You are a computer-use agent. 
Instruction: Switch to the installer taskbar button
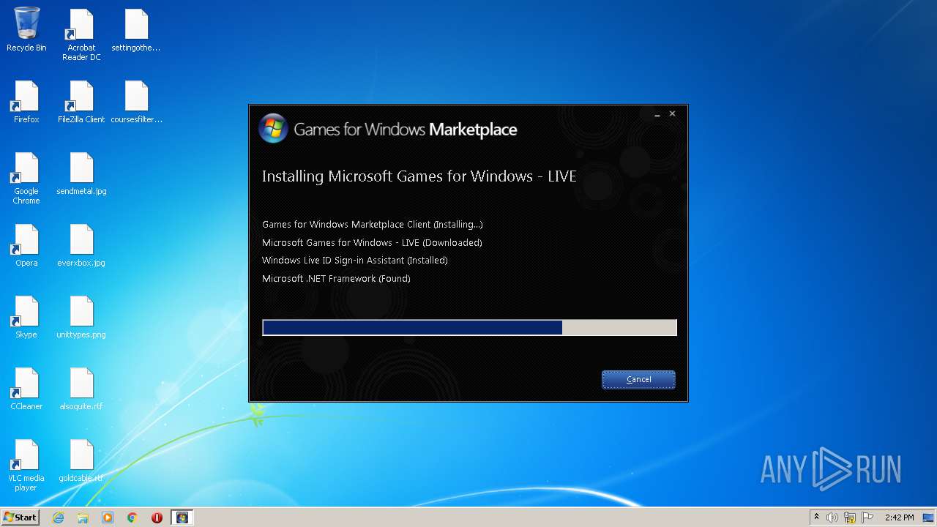[182, 517]
